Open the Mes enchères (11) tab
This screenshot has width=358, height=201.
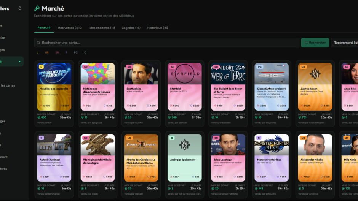[x=102, y=28]
